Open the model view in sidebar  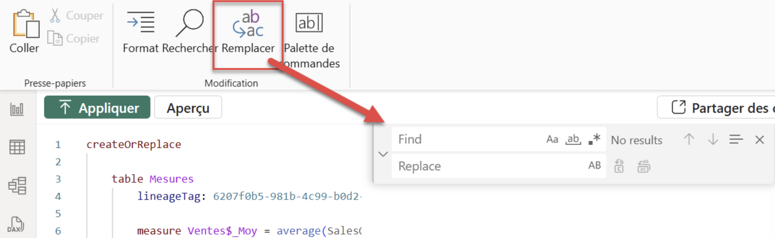pyautogui.click(x=17, y=185)
